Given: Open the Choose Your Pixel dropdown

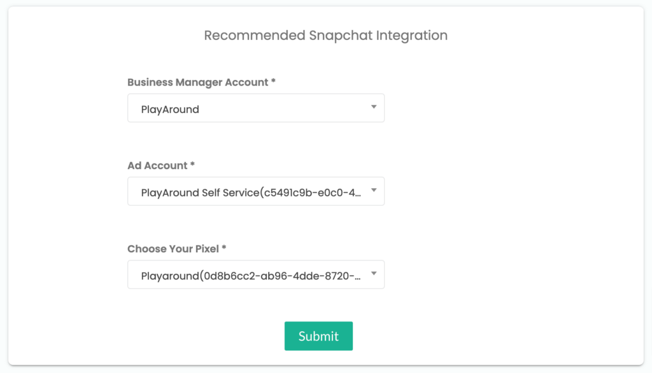Looking at the screenshot, I should (x=256, y=275).
